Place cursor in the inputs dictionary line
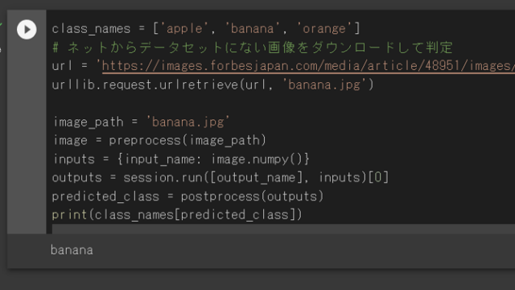This screenshot has width=515, height=290. [181, 159]
